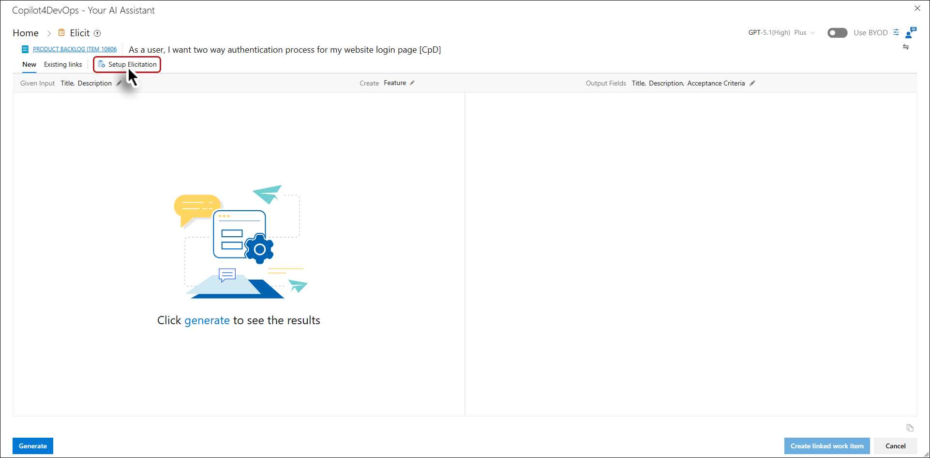Expand the GPT-5.1(High) Plus model dropdown
This screenshot has height=458, width=930.
(x=781, y=33)
